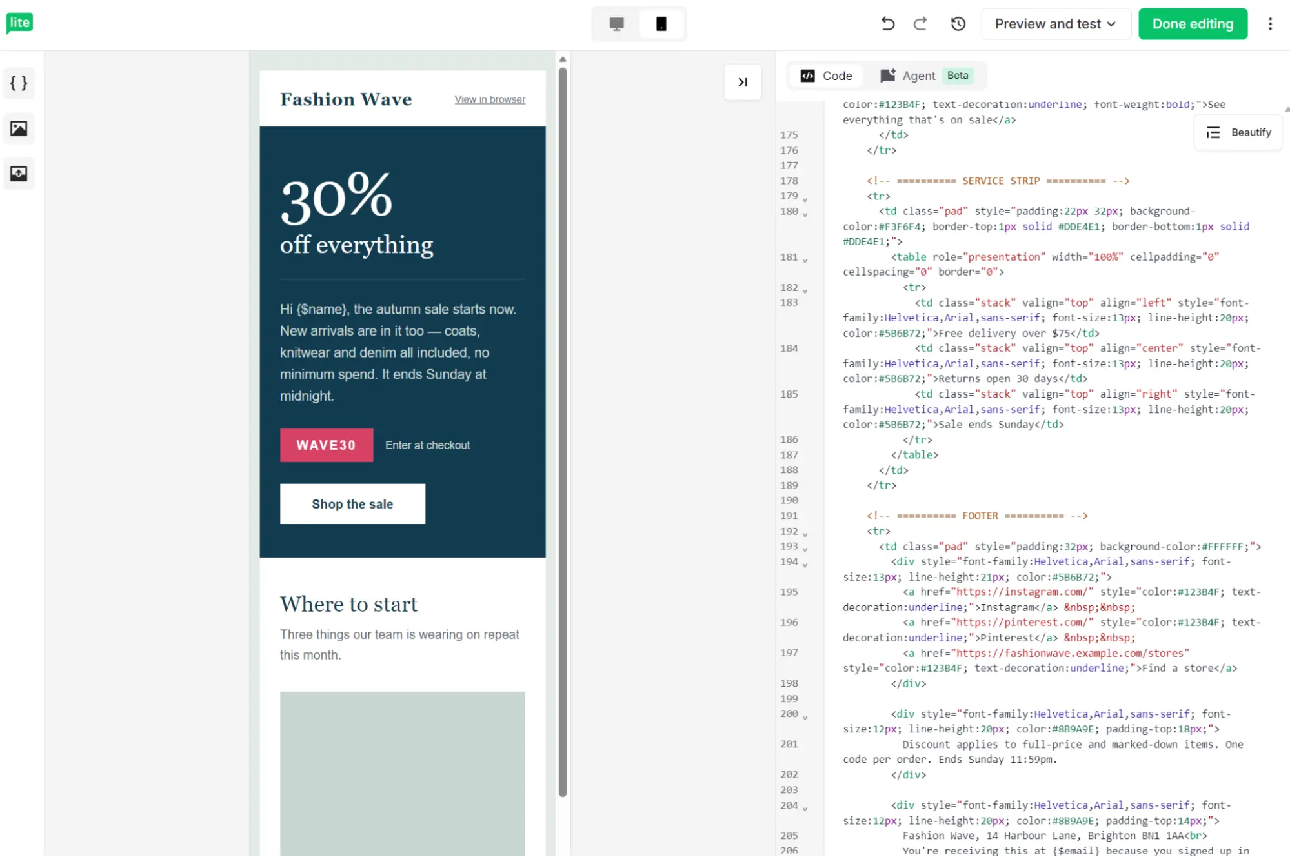
Task: Click the Fashion Wave brand heading
Action: pos(346,99)
